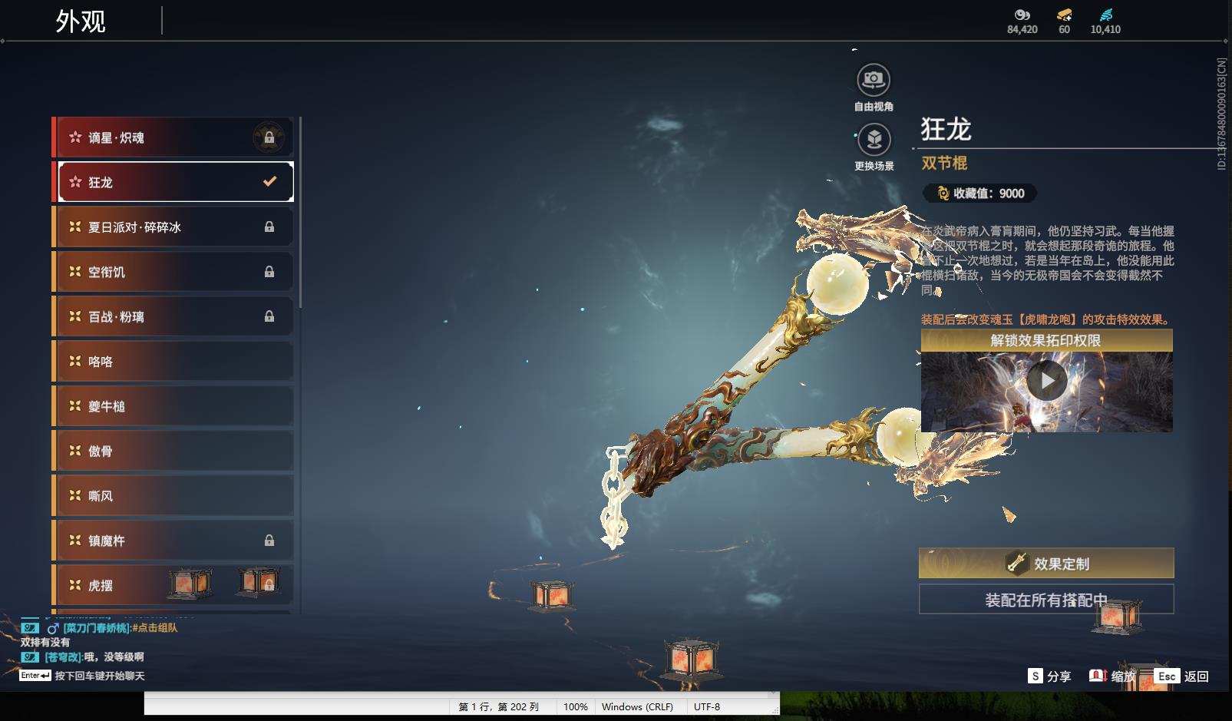Click Esc 返回 to go back

(x=1182, y=676)
